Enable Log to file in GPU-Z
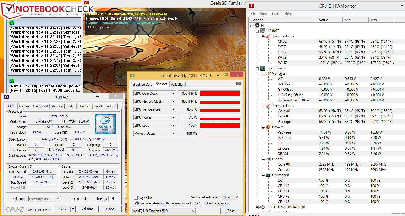Image resolution: width=405 pixels, height=216 pixels. [x=136, y=198]
